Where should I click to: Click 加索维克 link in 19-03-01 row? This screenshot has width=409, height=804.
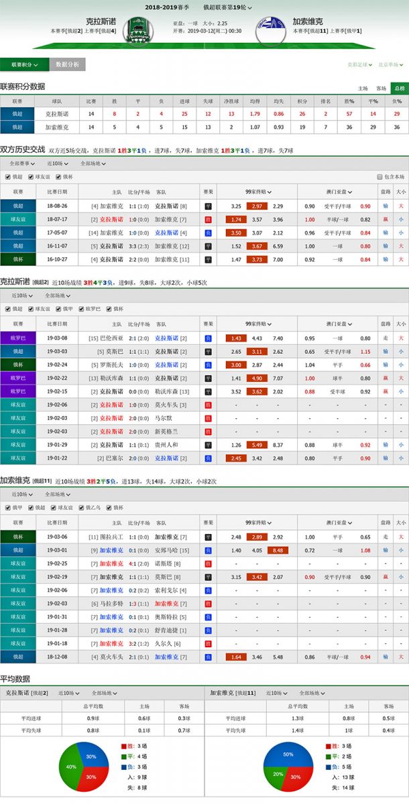pos(111,550)
